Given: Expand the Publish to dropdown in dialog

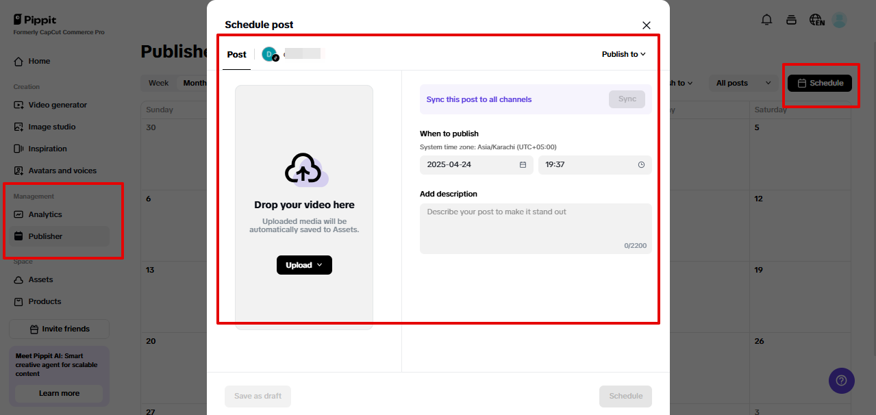Looking at the screenshot, I should pyautogui.click(x=623, y=54).
